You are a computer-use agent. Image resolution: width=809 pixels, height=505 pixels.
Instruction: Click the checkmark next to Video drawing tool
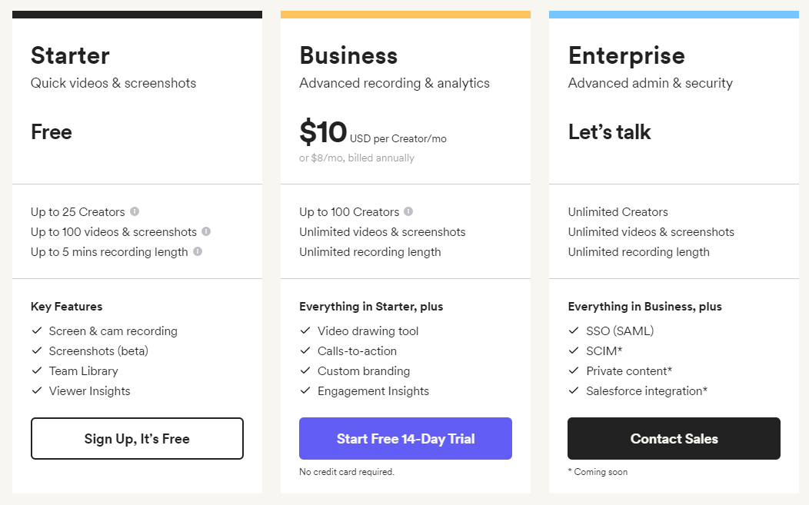305,331
